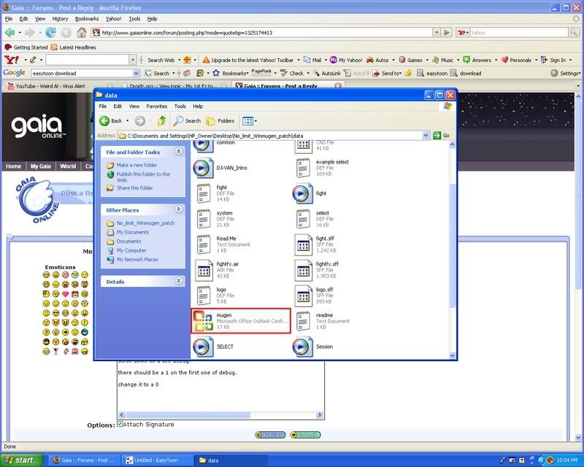Click the Submit post button
The width and height of the screenshot is (584, 467).
coord(305,435)
